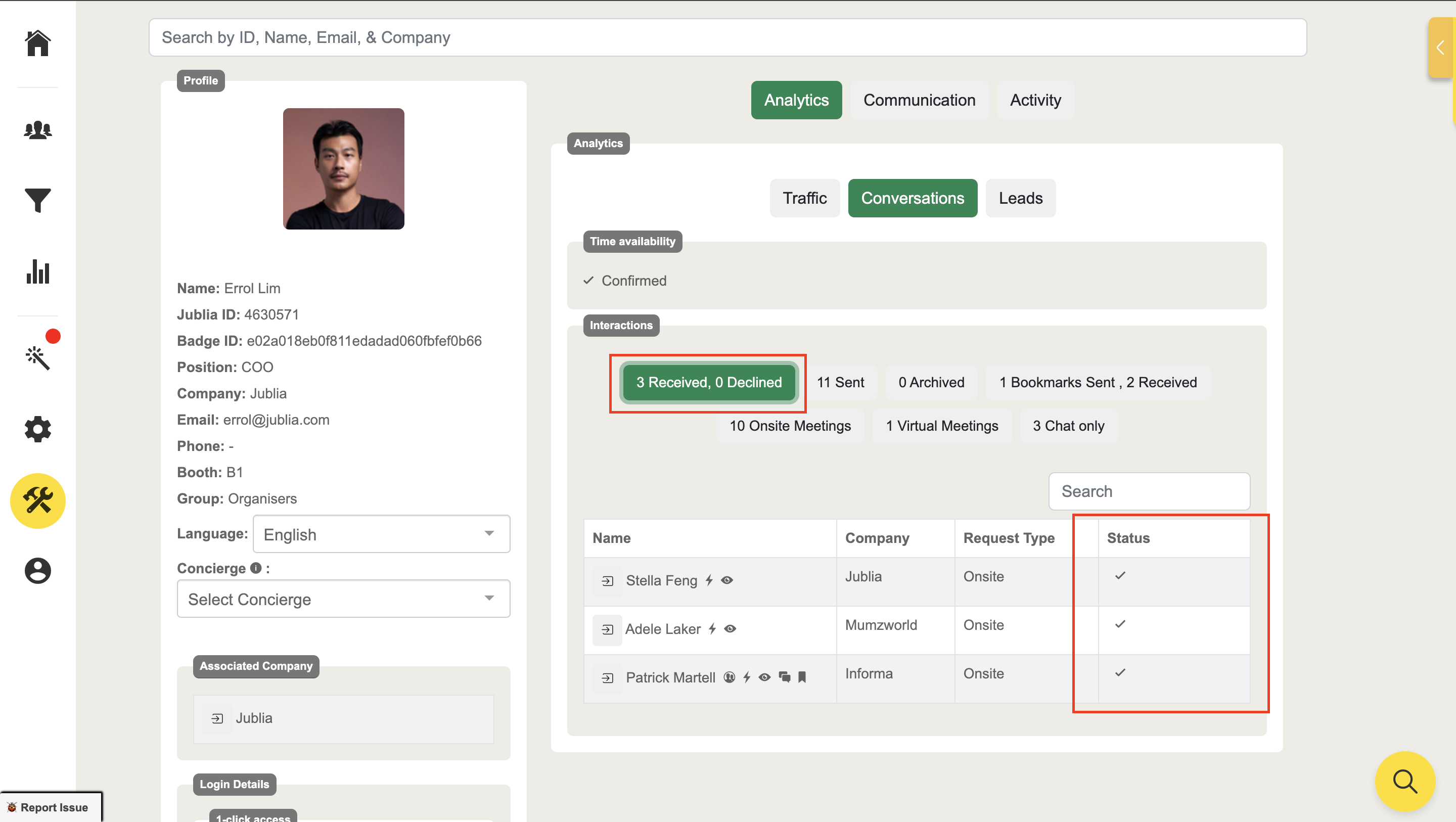Click the bookmark icon beside Patrick Martell

802,677
